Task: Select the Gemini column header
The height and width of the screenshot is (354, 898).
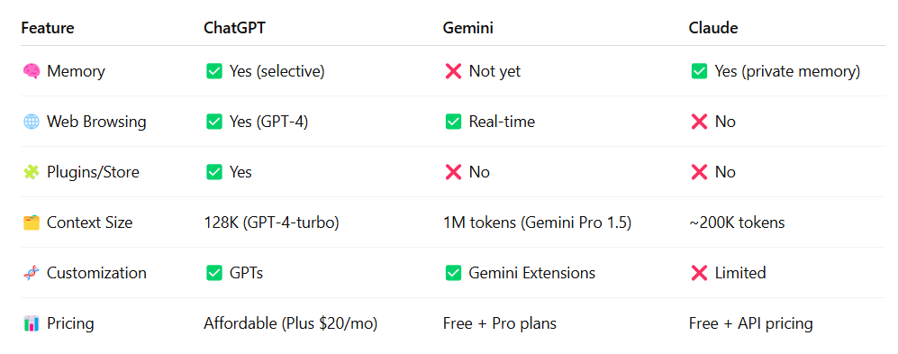Action: tap(467, 28)
